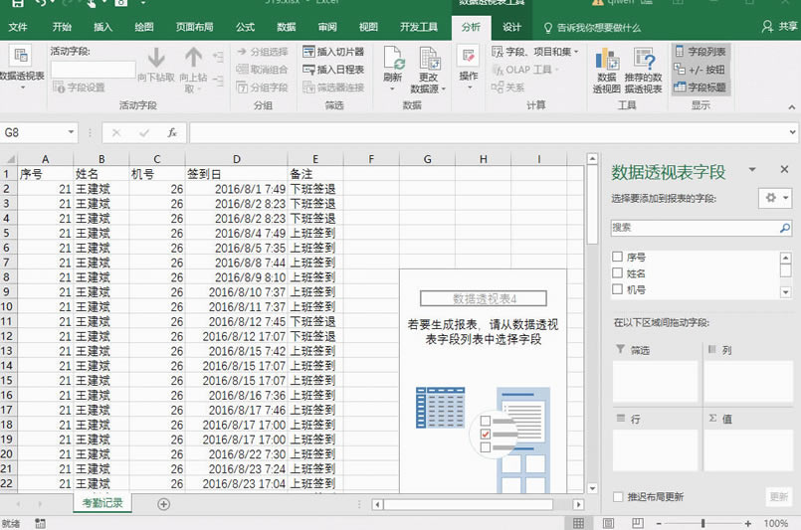Click the zoom in plus button
This screenshot has width=801, height=530.
748,523
